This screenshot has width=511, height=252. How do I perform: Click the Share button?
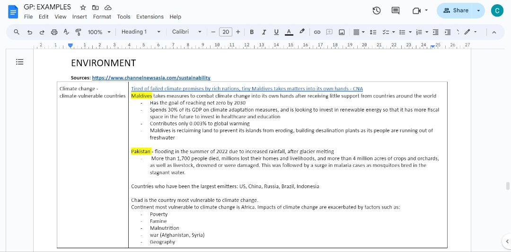pos(456,10)
